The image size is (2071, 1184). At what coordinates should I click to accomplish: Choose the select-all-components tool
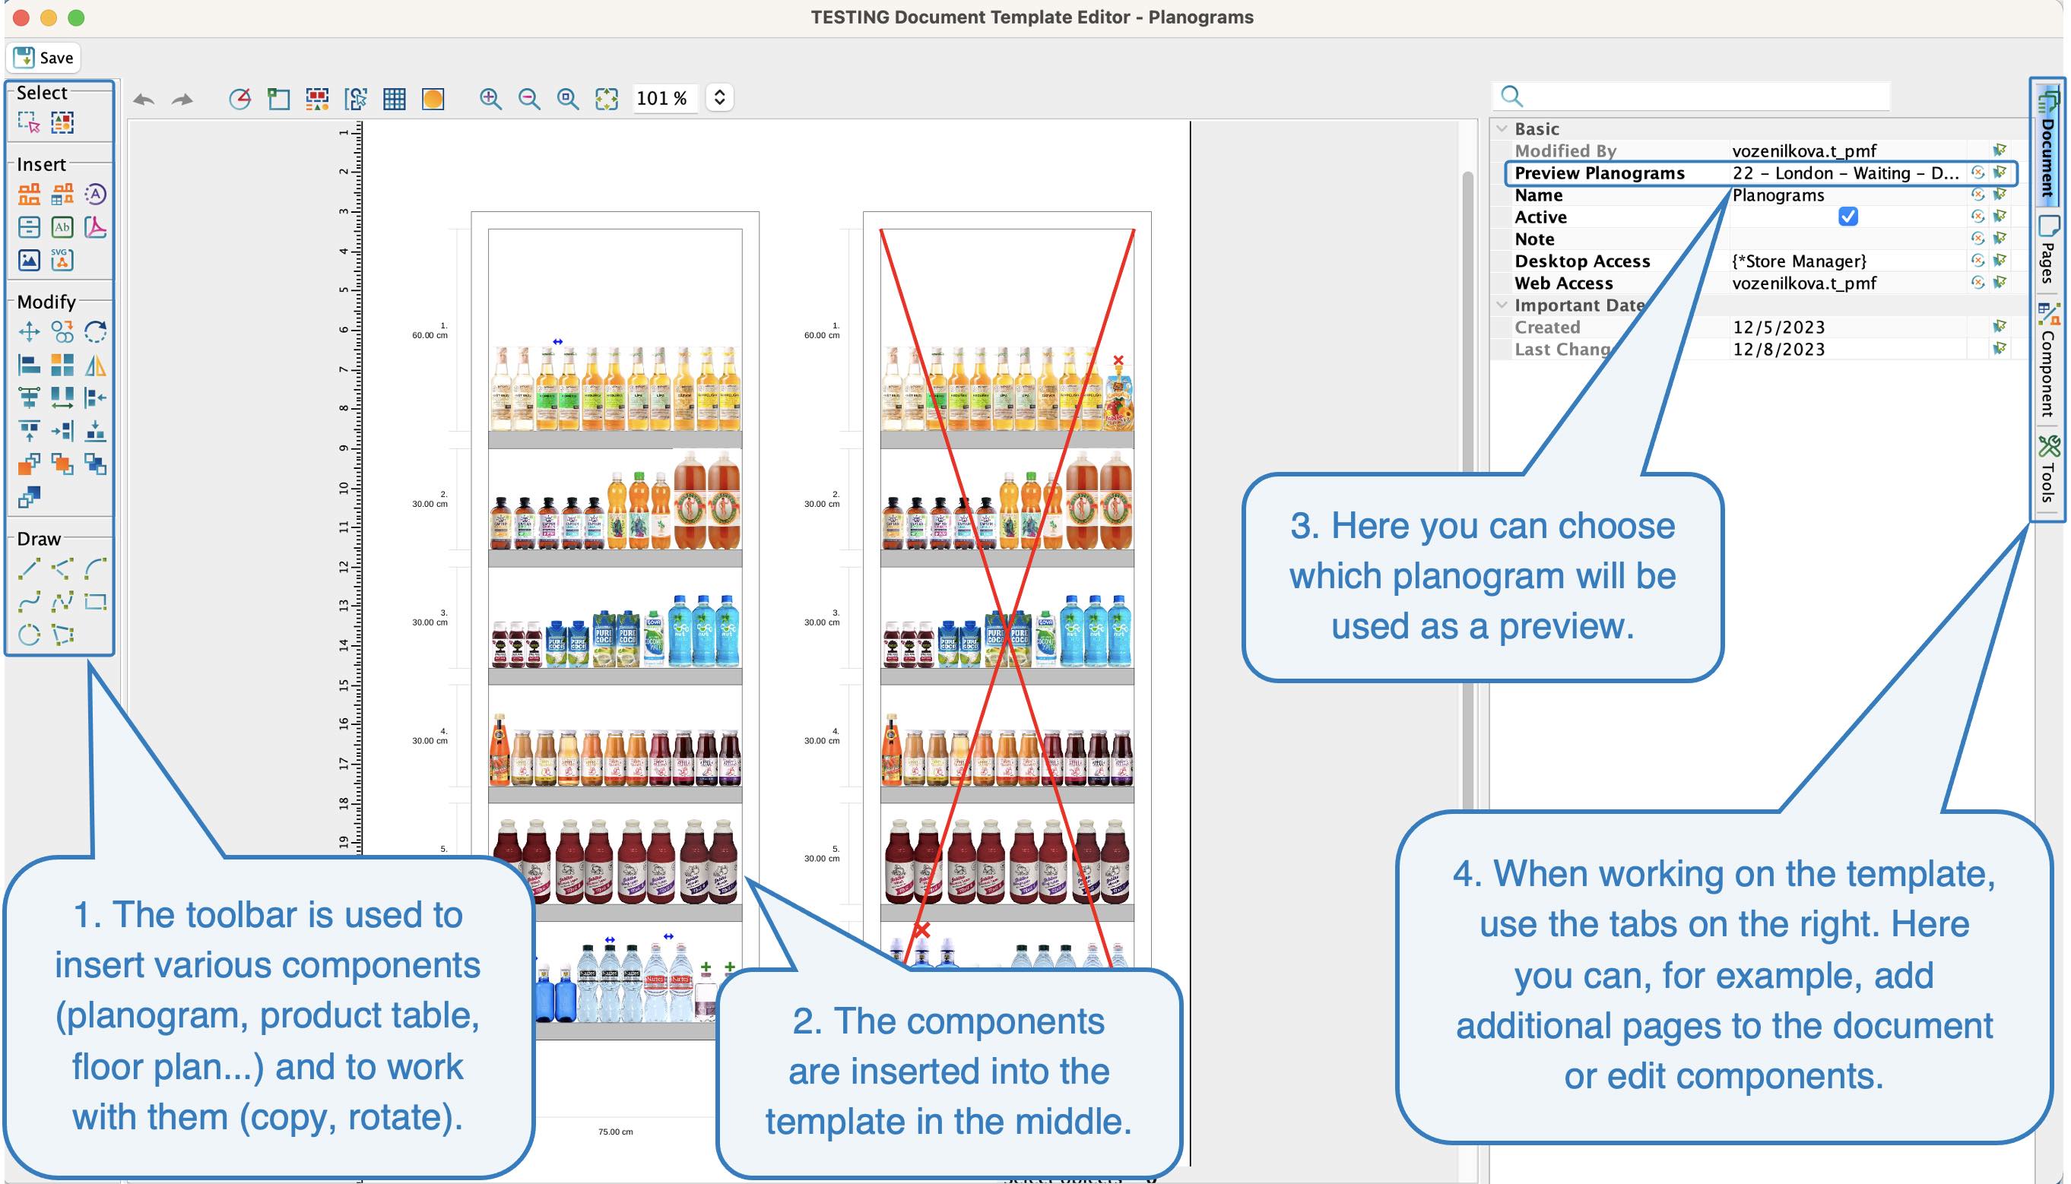(62, 123)
